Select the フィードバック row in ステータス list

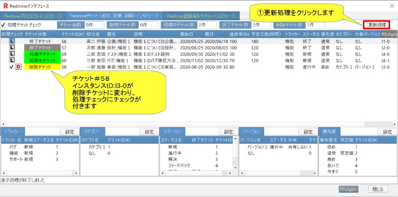tap(196, 166)
